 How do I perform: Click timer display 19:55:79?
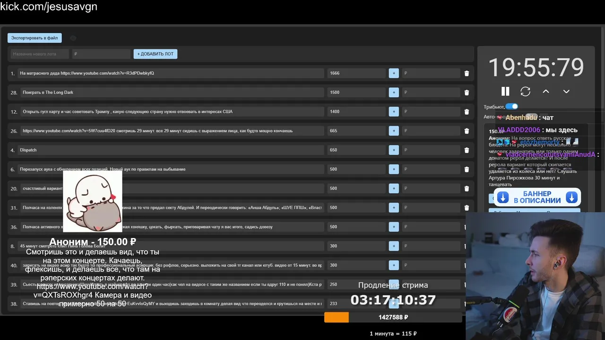tap(536, 68)
